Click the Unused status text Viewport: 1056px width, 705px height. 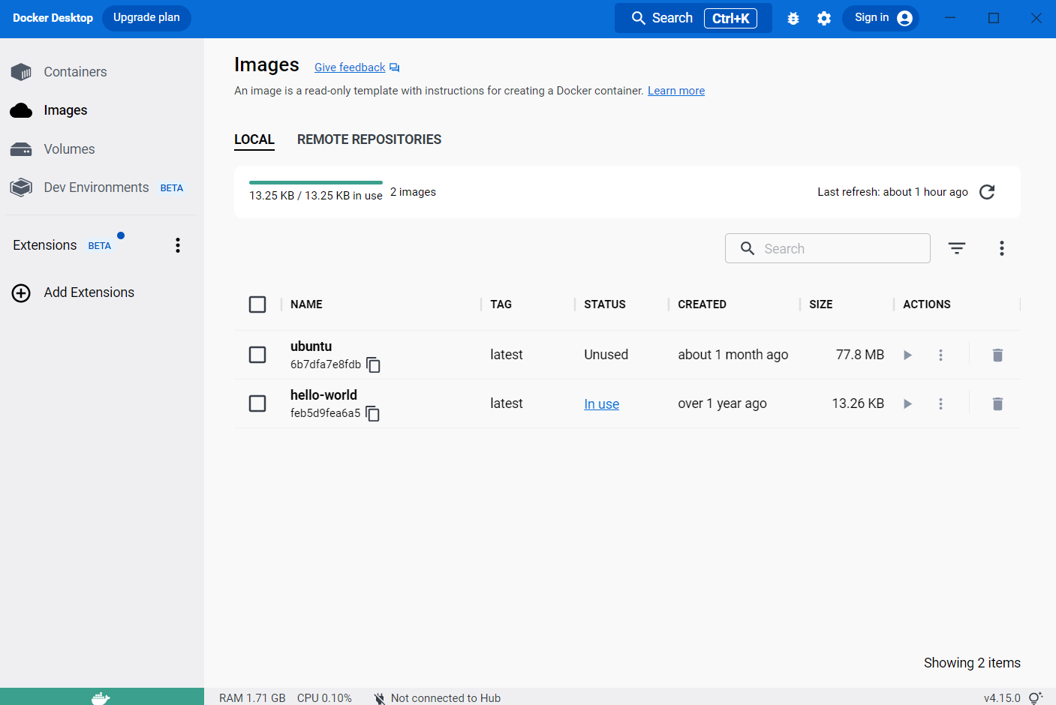click(606, 355)
